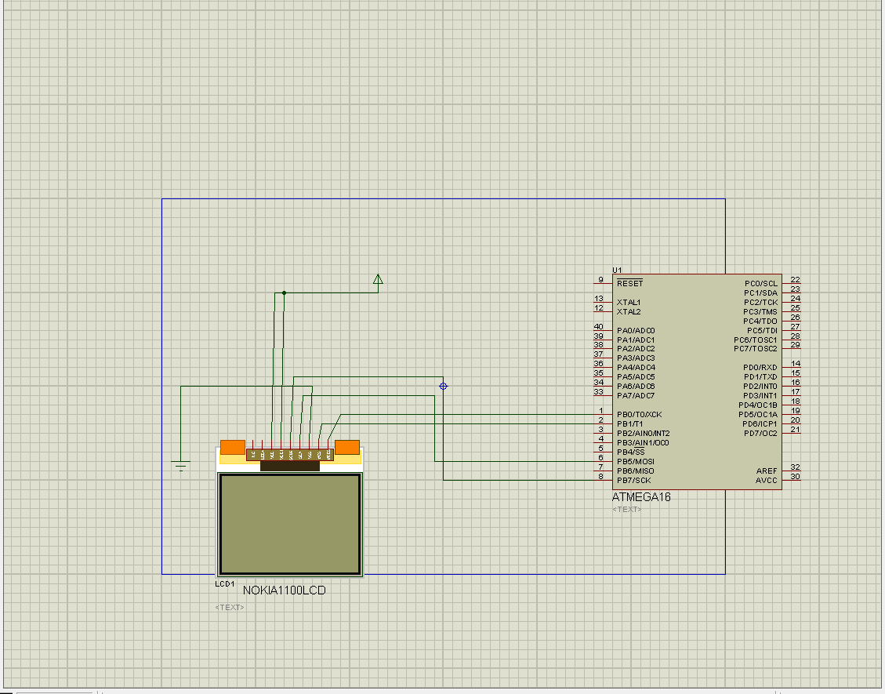The image size is (885, 694).
Task: Select the Nokia 1100 LCD display screen
Action: pos(290,525)
